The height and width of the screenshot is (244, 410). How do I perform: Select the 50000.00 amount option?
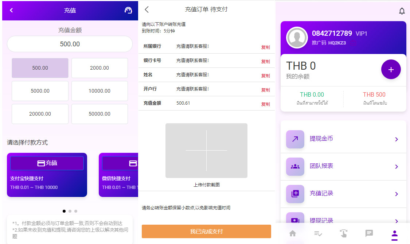99,114
